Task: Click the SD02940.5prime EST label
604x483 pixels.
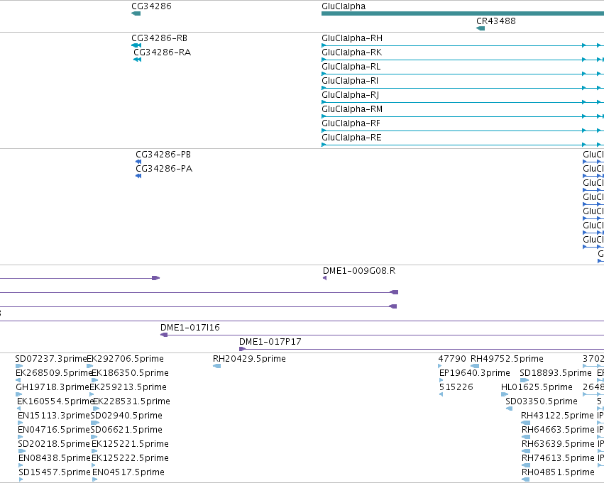Action: click(x=126, y=416)
